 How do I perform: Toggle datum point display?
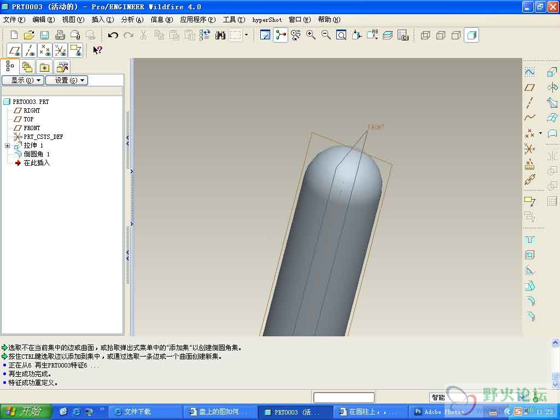tap(45, 50)
